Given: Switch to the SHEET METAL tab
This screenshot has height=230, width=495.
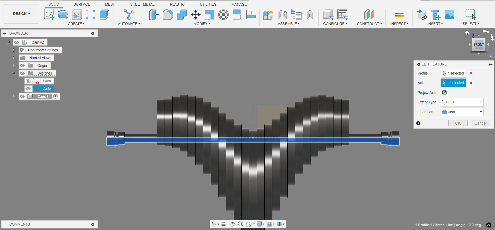Looking at the screenshot, I should [142, 4].
